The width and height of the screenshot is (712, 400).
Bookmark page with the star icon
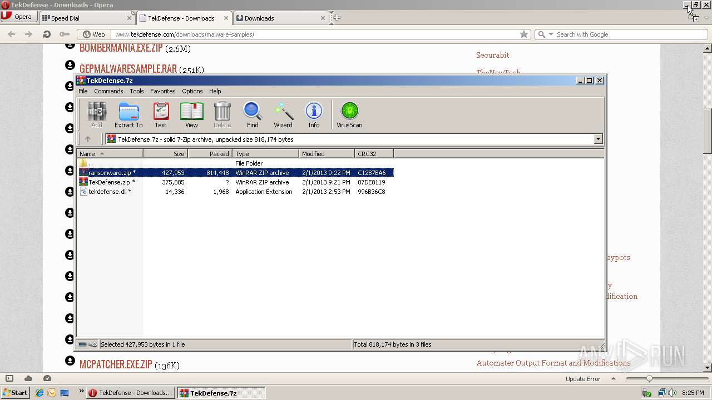[523, 34]
